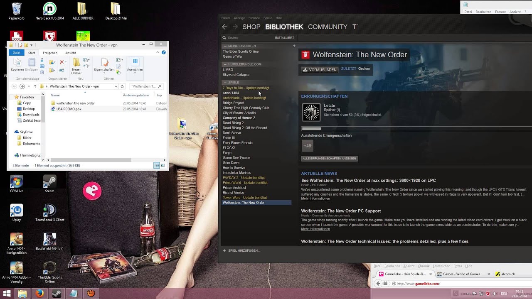Screen dimensions: 532x299
Task: Open the COMMUNITY section in Steam
Action: (328, 27)
